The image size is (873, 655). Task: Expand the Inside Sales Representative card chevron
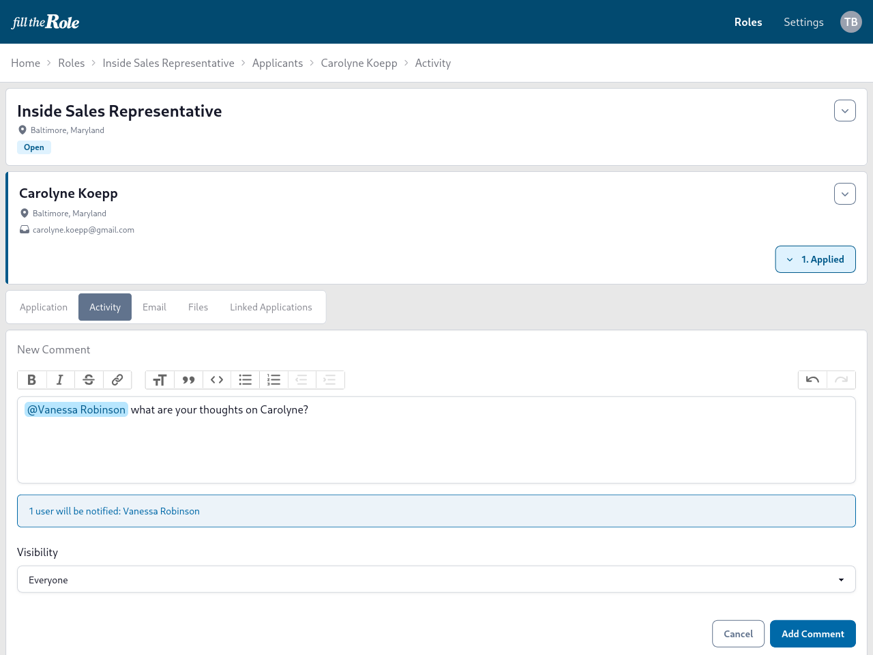tap(844, 110)
